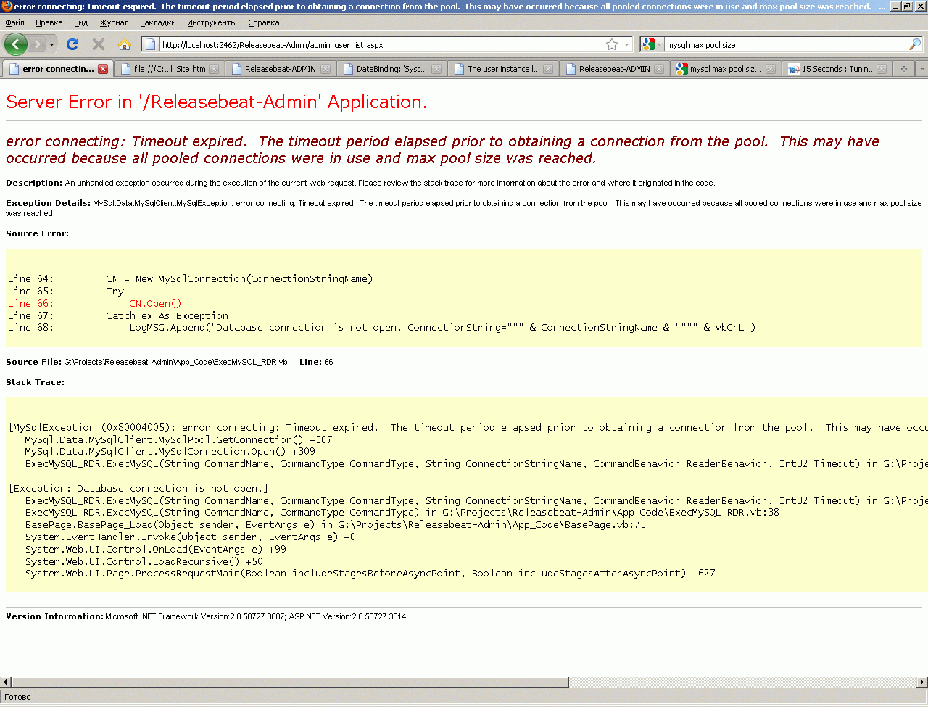Open a new tab with the plus button

pyautogui.click(x=904, y=69)
